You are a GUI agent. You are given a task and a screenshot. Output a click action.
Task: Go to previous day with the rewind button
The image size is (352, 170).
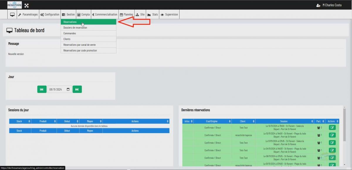pos(42,89)
